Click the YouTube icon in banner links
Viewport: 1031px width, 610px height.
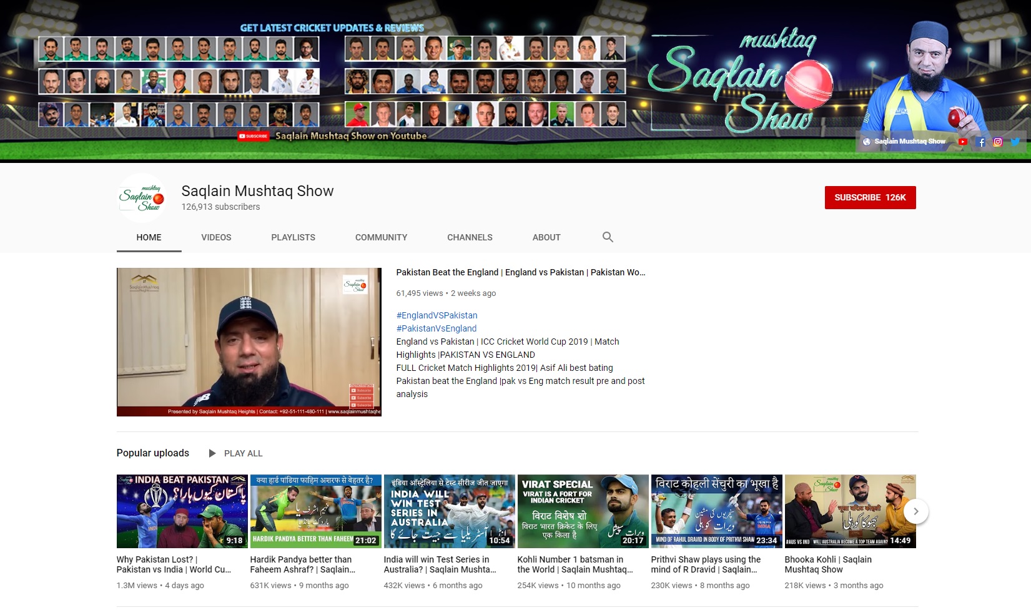963,142
